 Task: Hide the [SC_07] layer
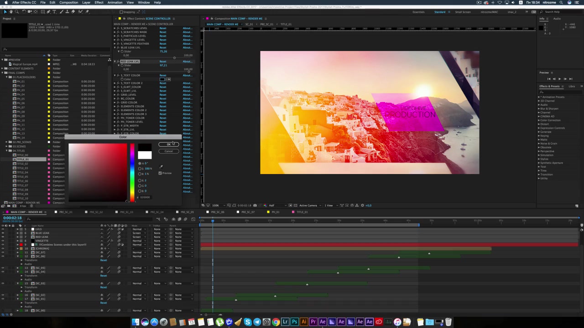pos(3,252)
